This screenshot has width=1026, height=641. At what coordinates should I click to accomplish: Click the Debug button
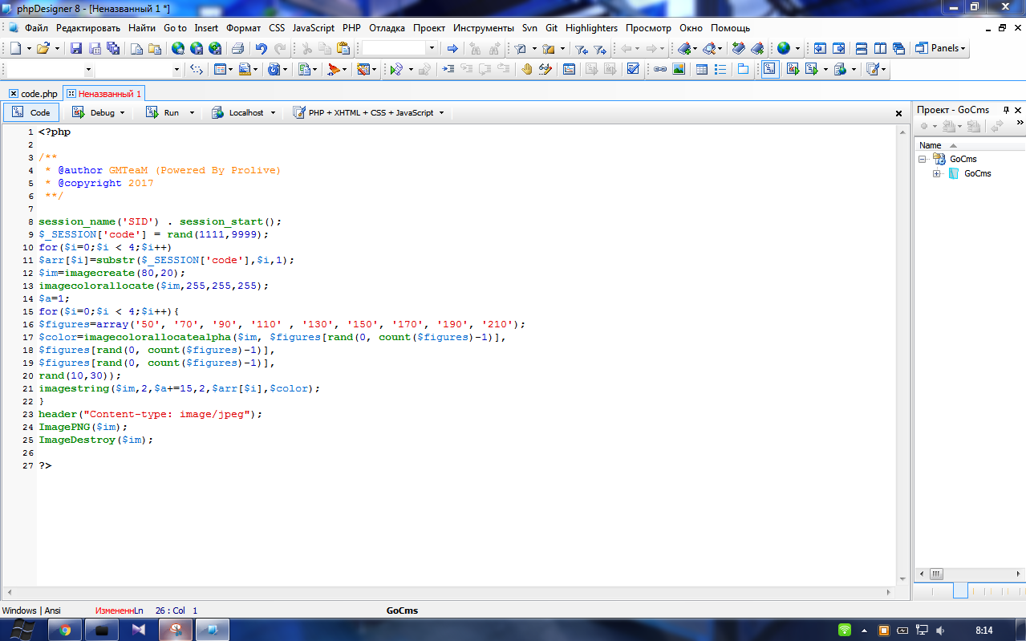(x=99, y=113)
